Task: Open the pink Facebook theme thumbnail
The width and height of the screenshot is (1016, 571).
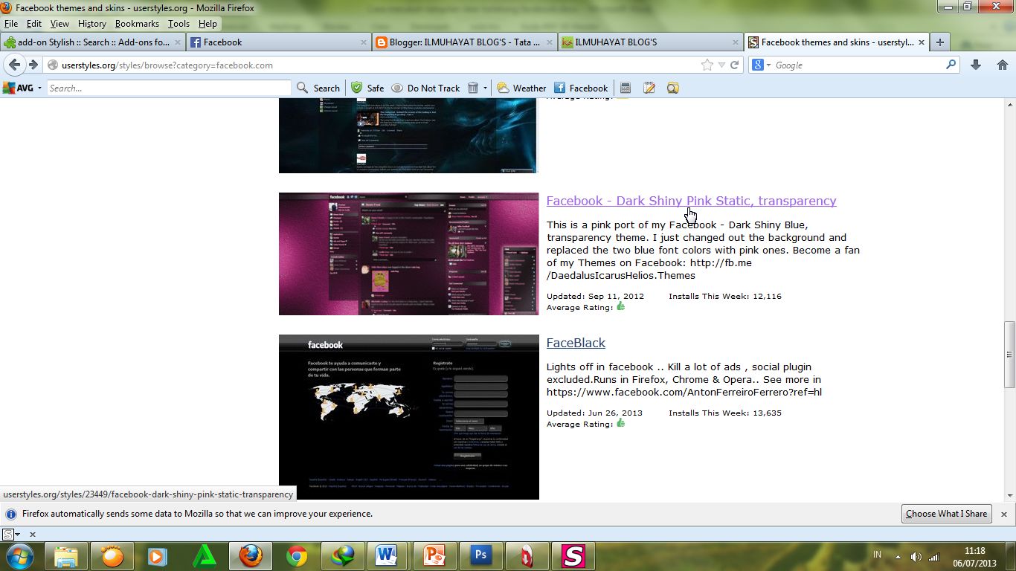Action: (x=408, y=254)
